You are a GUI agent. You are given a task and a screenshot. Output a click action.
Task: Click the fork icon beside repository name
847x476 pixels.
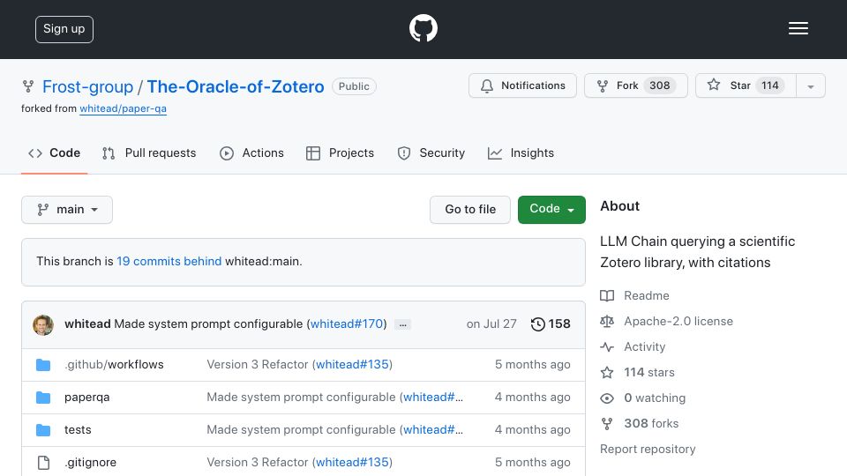[x=28, y=86]
